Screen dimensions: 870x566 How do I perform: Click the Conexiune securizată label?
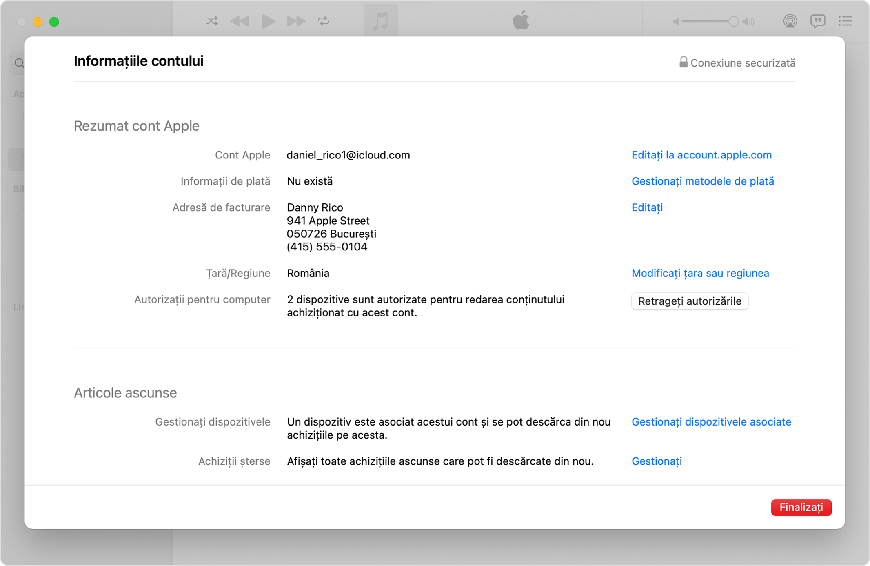[x=743, y=63]
